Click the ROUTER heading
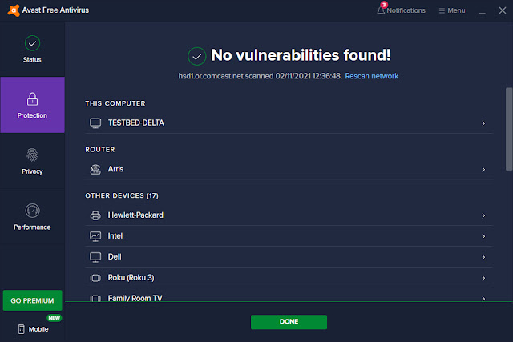The height and width of the screenshot is (342, 513). coord(99,150)
